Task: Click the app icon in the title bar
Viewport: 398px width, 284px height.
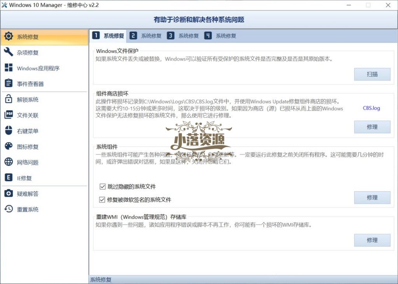Action: 4,5
